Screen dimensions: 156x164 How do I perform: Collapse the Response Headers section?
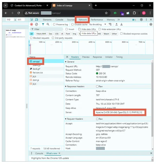point(66,86)
